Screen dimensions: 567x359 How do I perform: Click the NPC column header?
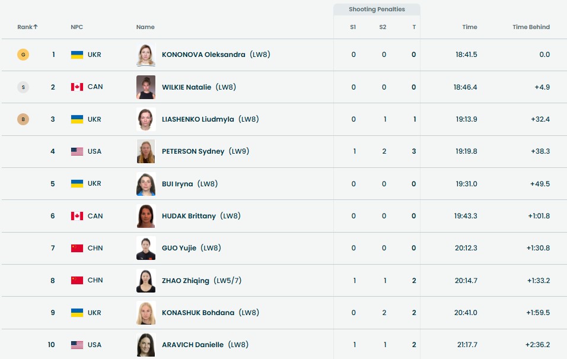77,27
